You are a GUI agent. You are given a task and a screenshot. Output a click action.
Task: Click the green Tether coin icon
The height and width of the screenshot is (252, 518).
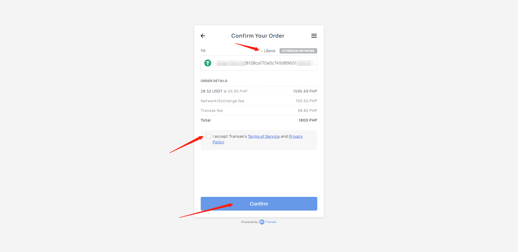click(x=208, y=63)
